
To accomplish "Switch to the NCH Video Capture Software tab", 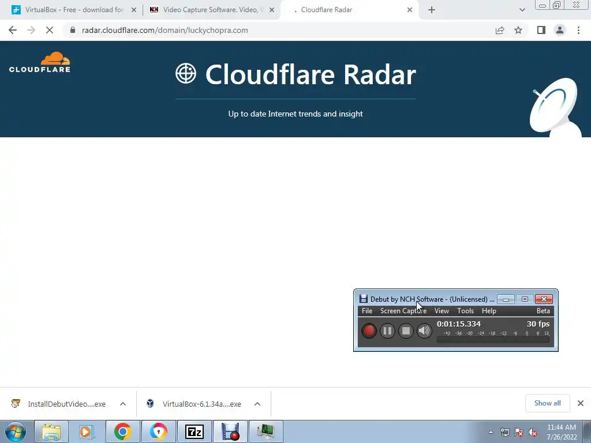I will 211,10.
